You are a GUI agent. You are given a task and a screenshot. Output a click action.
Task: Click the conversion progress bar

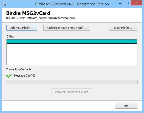72,82
